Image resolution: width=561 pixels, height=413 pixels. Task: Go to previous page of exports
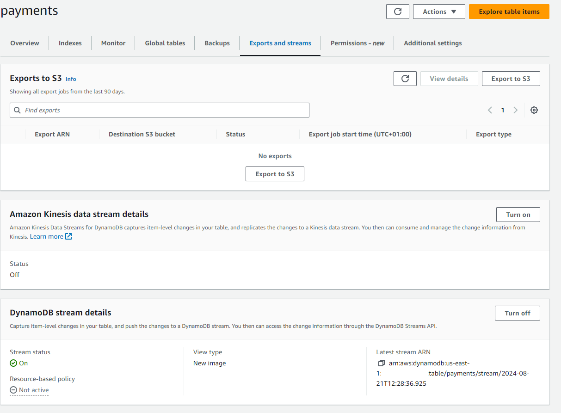coord(490,110)
